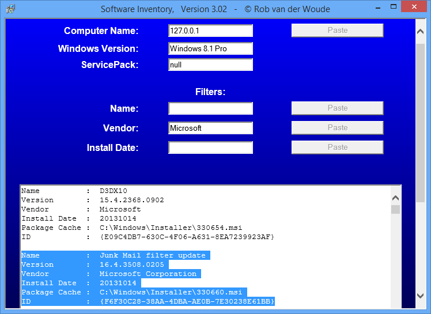The image size is (431, 314).
Task: Click the results list scrollbar thumb
Action: pyautogui.click(x=395, y=209)
